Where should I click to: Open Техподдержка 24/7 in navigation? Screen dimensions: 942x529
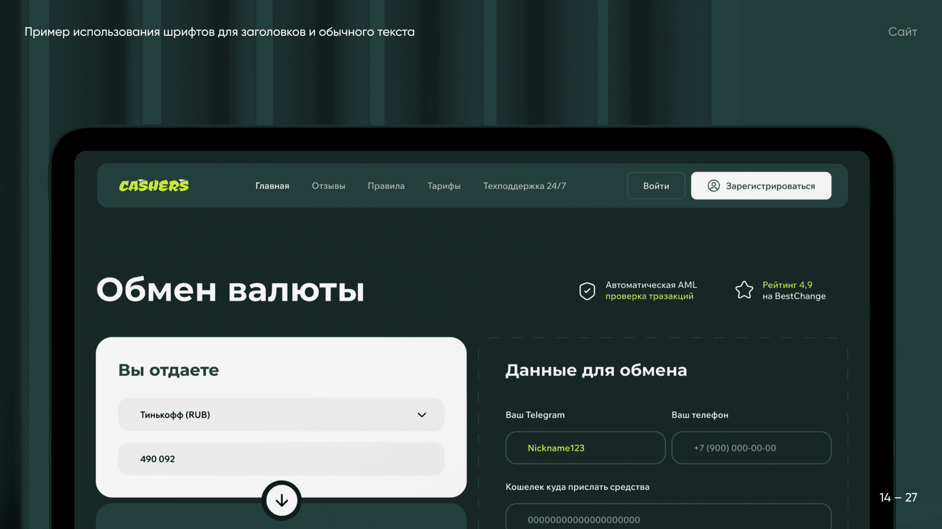524,186
